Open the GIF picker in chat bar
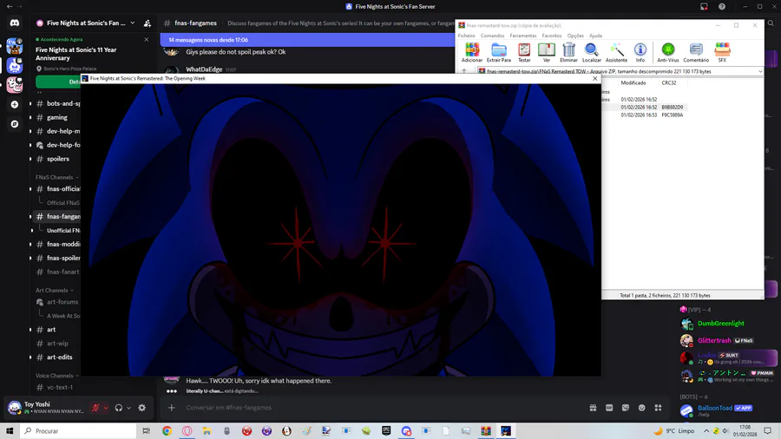The width and height of the screenshot is (781, 439). point(609,408)
